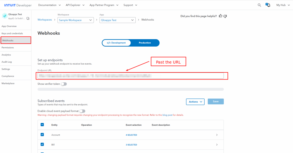The height and width of the screenshot is (153, 293).
Task: Uncheck the Bill entity checkbox
Action: coord(42,144)
